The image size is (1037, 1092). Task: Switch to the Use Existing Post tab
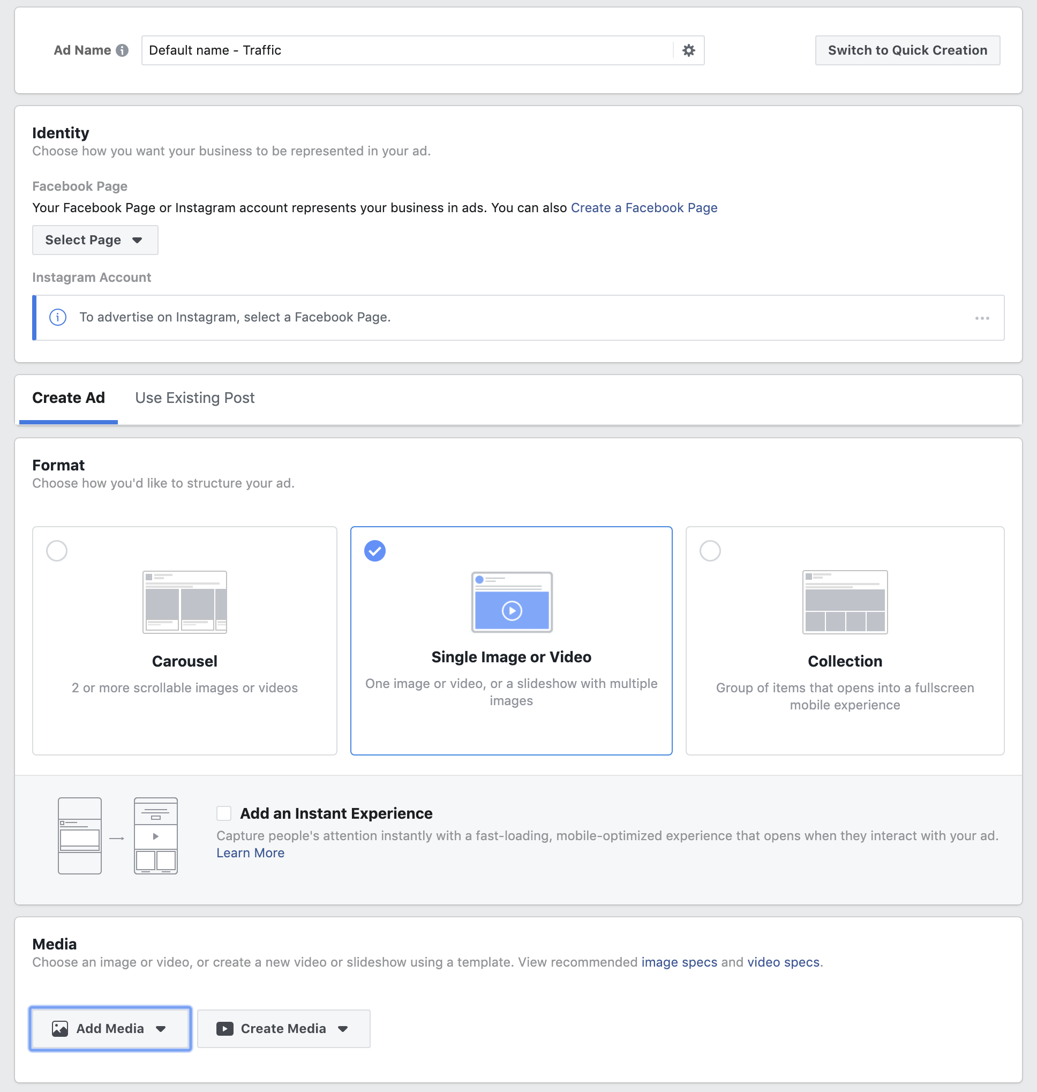pos(194,398)
